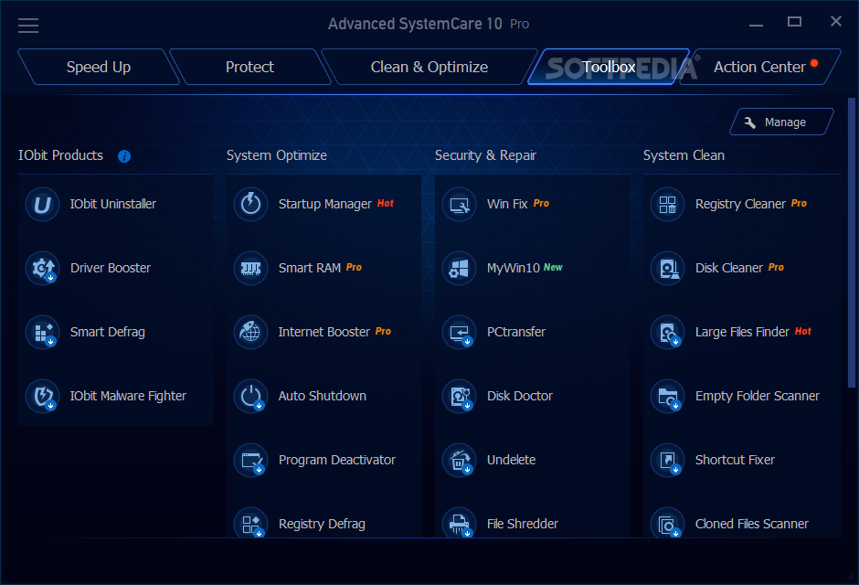Maximize the Advanced SystemCare window
Screen dimensions: 859x585
pos(794,22)
